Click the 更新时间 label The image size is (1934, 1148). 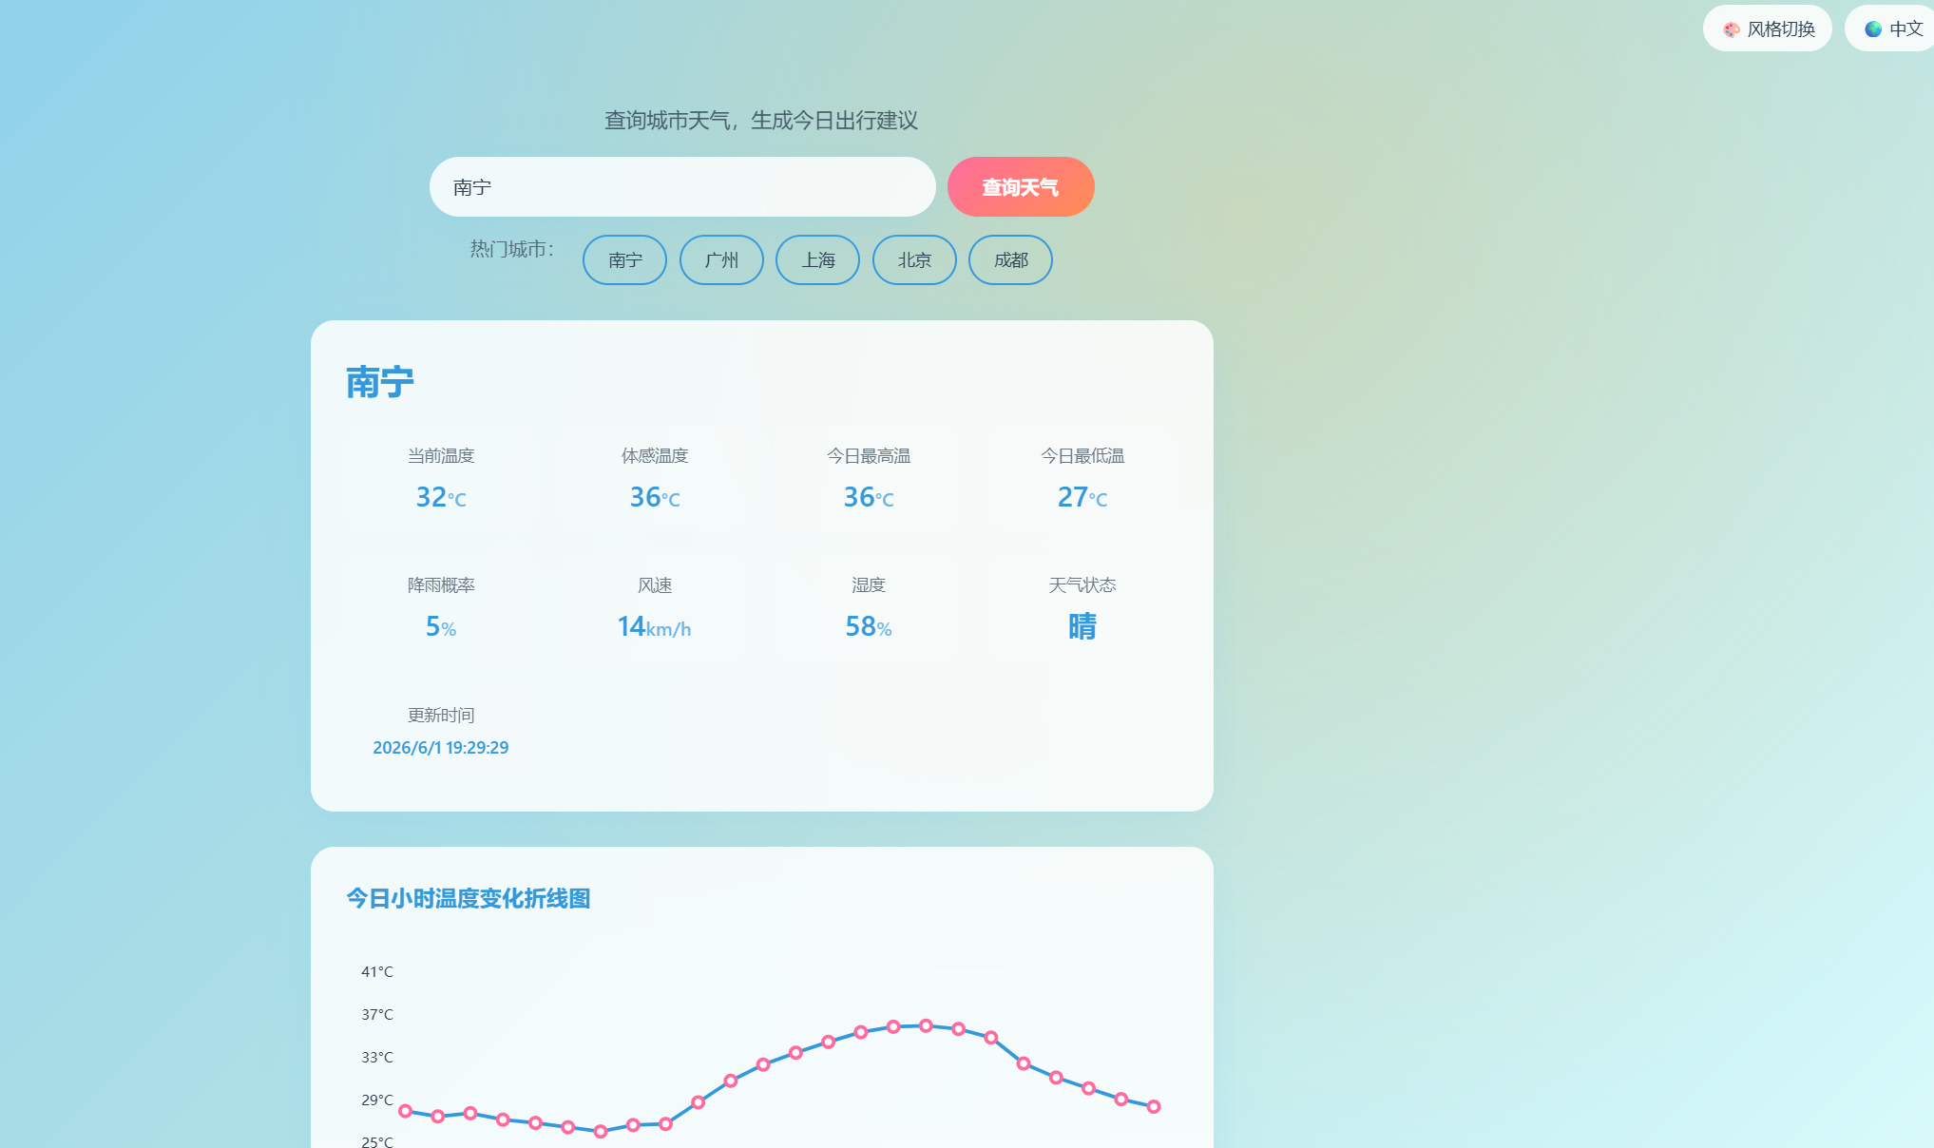pos(441,716)
